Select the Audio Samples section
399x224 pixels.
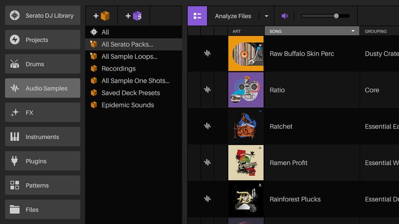tap(42, 88)
